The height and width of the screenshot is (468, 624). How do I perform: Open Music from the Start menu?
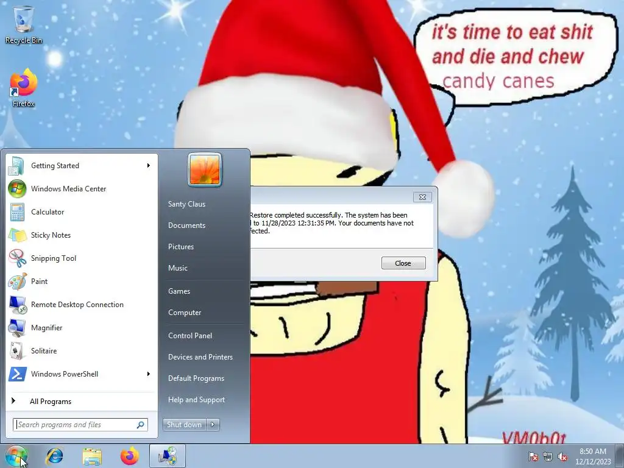(x=178, y=268)
